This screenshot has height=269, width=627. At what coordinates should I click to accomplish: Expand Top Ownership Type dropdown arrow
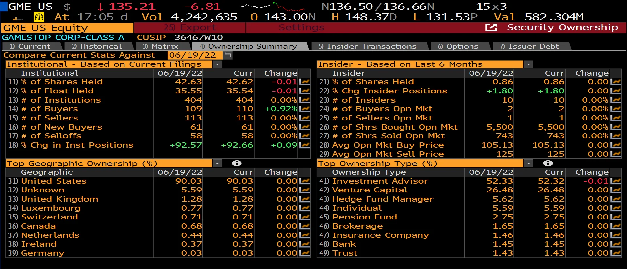click(528, 163)
